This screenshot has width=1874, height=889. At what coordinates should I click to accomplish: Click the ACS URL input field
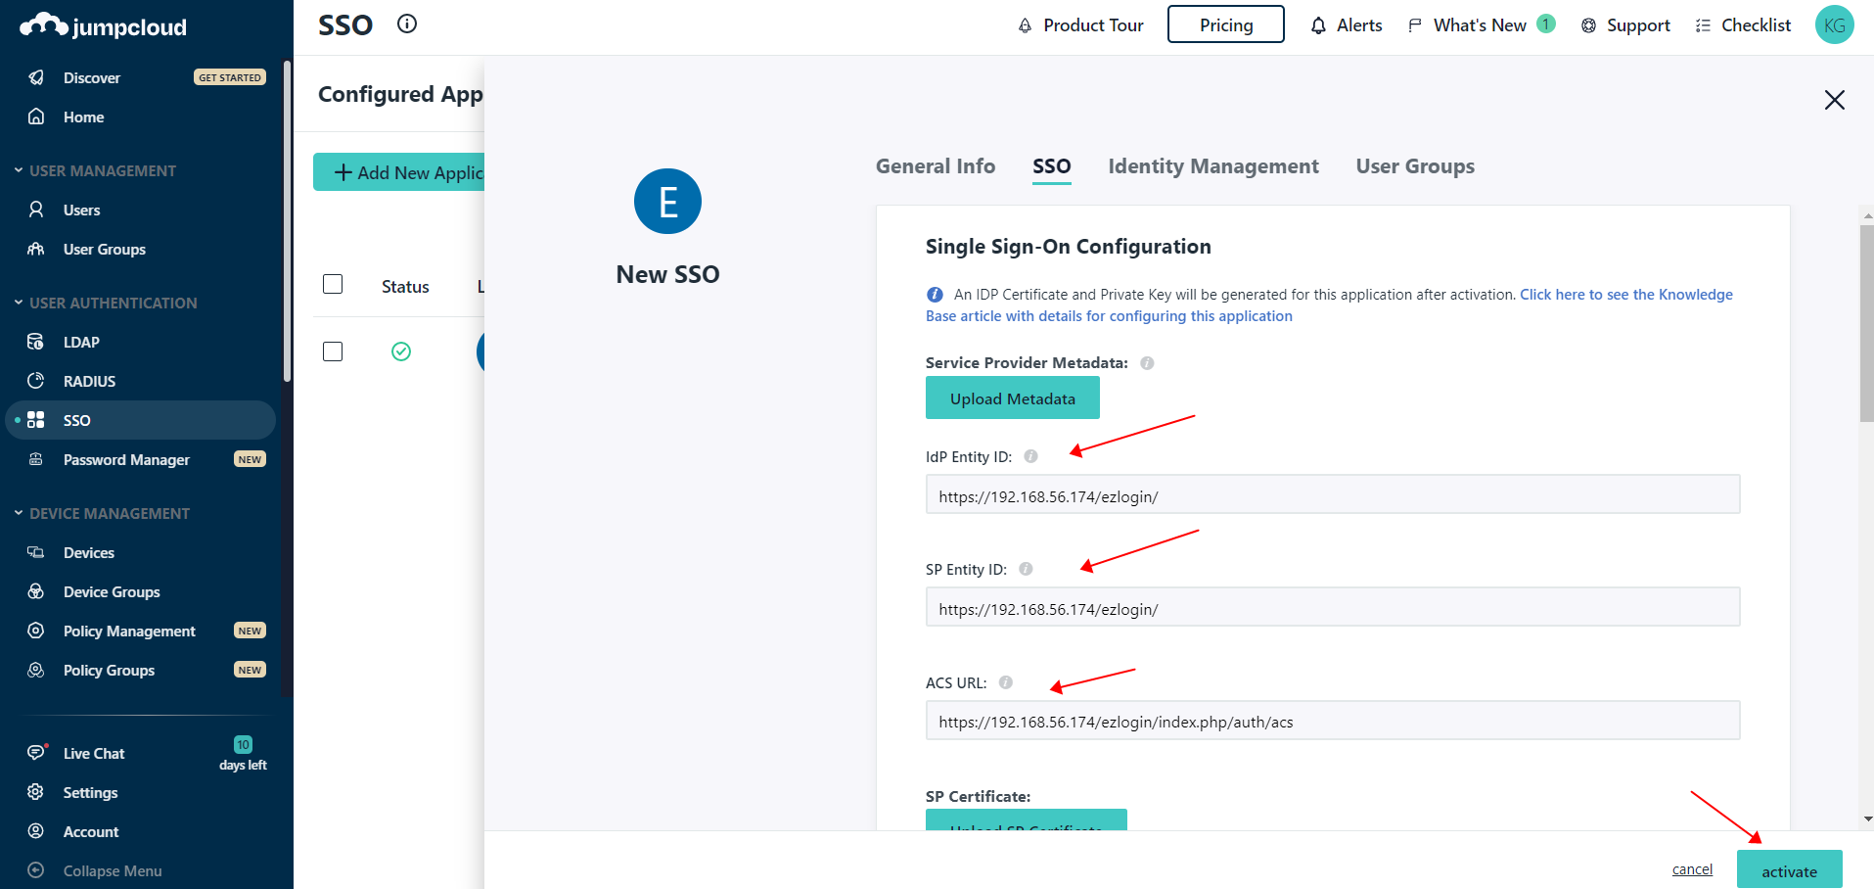(1333, 720)
